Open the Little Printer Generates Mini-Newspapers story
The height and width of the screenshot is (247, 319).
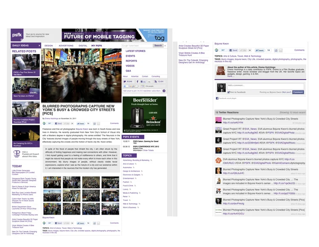23,172
